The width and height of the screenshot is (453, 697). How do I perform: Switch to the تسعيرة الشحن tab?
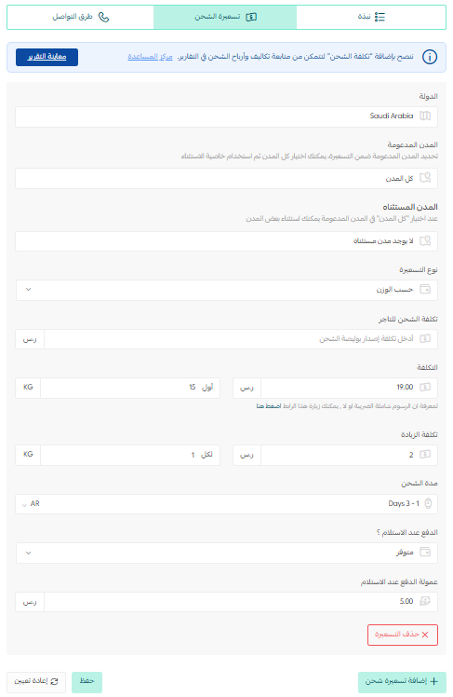coord(225,17)
